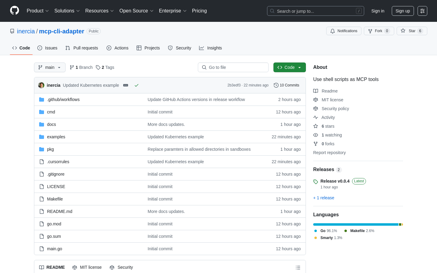Click the Makefile language green dot

click(x=345, y=231)
